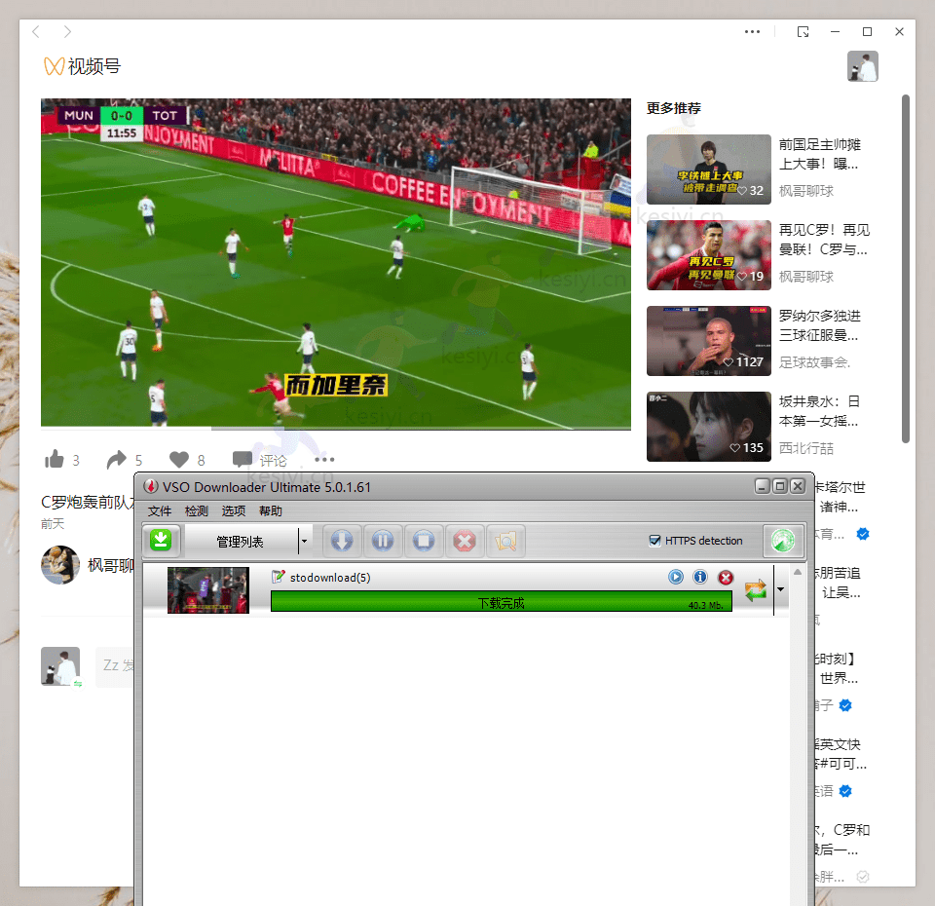Remove stodownload(5) with its red X

point(725,577)
